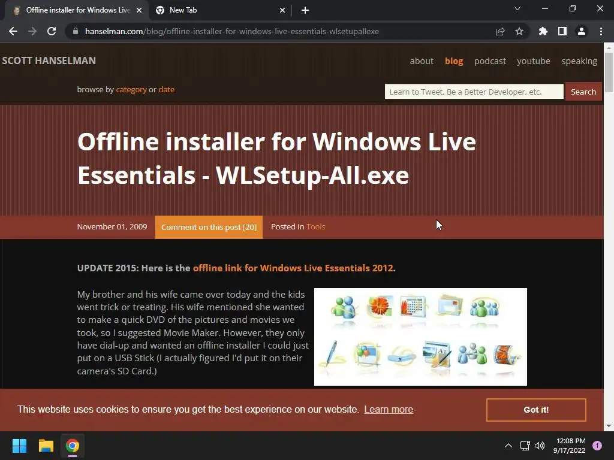Viewport: 614px width, 460px height.
Task: Switch to the New Tab tab
Action: (x=219, y=10)
